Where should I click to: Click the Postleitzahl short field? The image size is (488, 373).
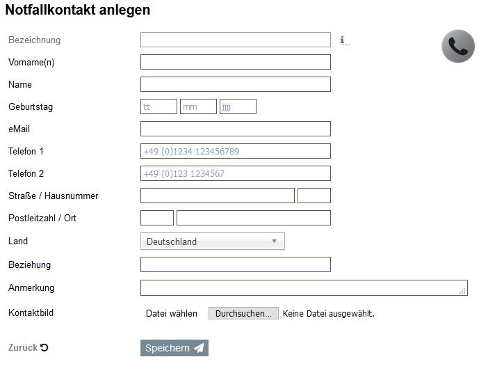157,218
